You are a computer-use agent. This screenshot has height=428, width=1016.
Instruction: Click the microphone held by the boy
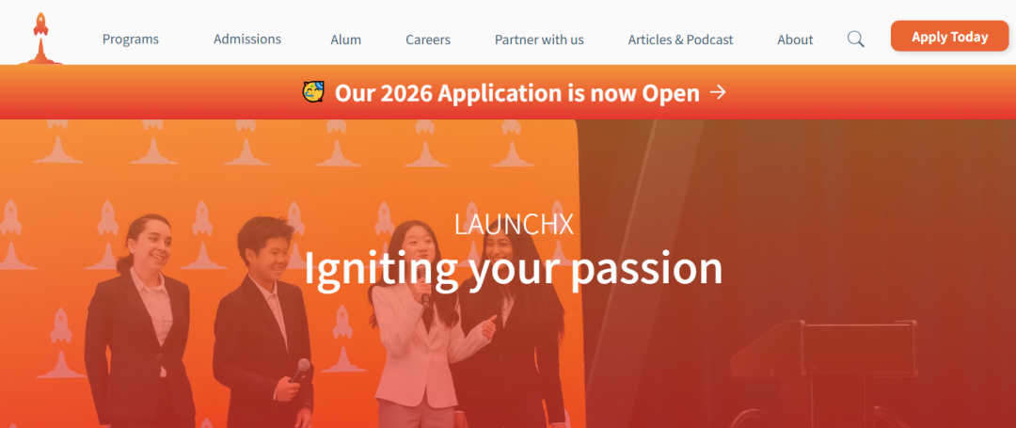(299, 370)
